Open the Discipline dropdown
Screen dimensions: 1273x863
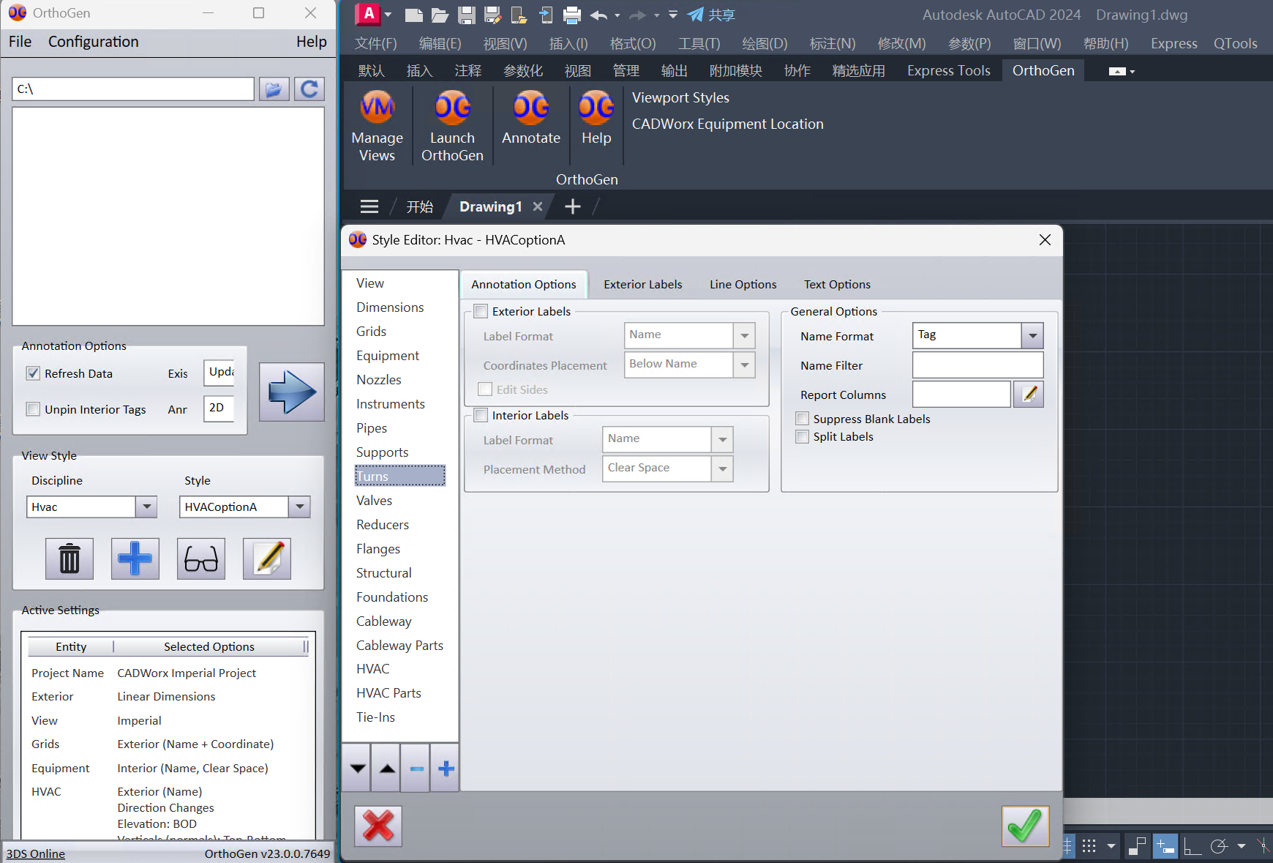tap(147, 507)
